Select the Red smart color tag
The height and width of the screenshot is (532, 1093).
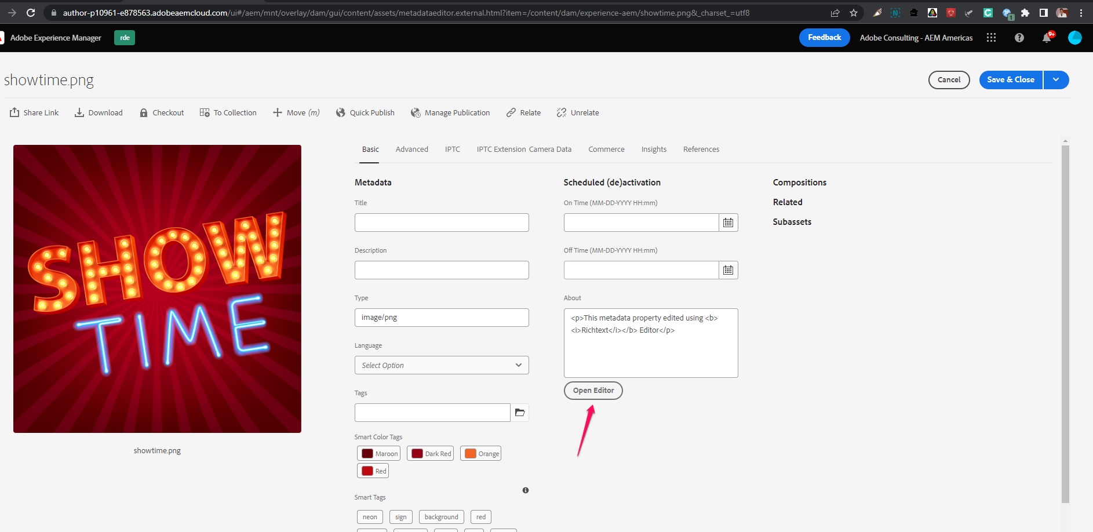click(373, 471)
